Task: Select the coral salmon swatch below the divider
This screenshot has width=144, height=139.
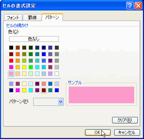Action: click(x=44, y=84)
